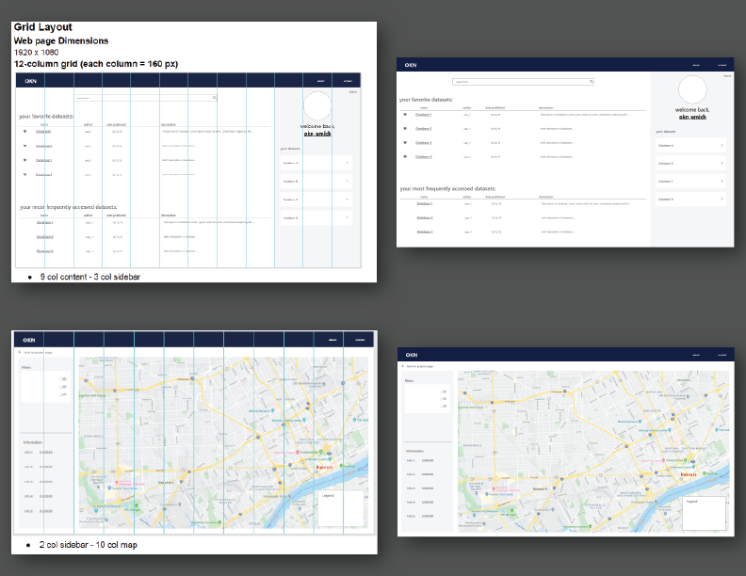Viewport: 746px width, 576px height.
Task: Open Database 2 in clean dashboard frequently accessed table
Action: (x=425, y=217)
